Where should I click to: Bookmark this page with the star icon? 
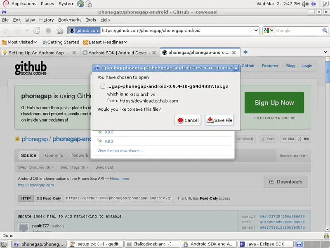pos(250,30)
